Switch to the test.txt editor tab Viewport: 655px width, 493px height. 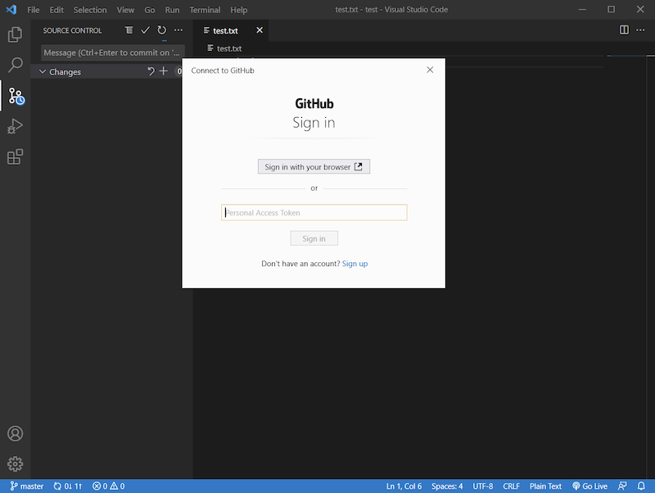pyautogui.click(x=224, y=29)
